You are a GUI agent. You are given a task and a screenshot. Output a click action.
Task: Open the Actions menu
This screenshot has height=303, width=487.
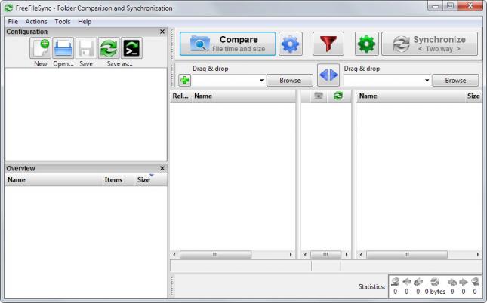35,22
